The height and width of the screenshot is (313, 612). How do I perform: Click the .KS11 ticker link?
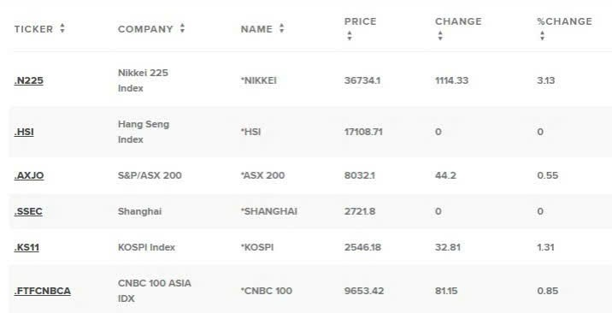[x=26, y=247]
